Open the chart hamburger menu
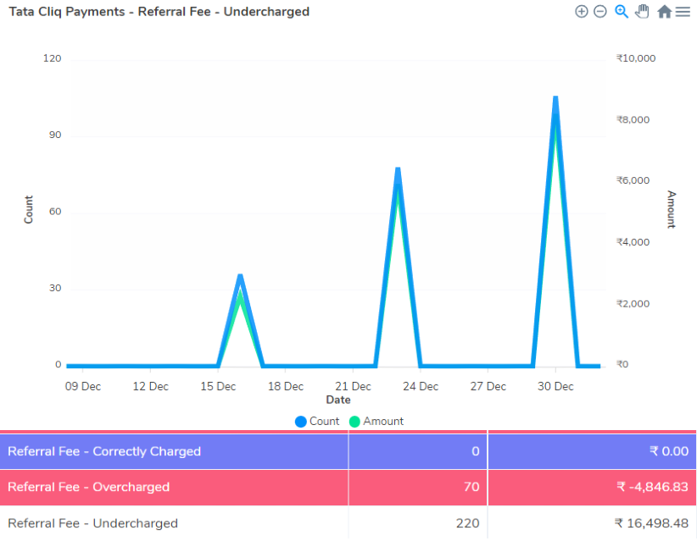Image resolution: width=697 pixels, height=541 pixels. pos(683,12)
